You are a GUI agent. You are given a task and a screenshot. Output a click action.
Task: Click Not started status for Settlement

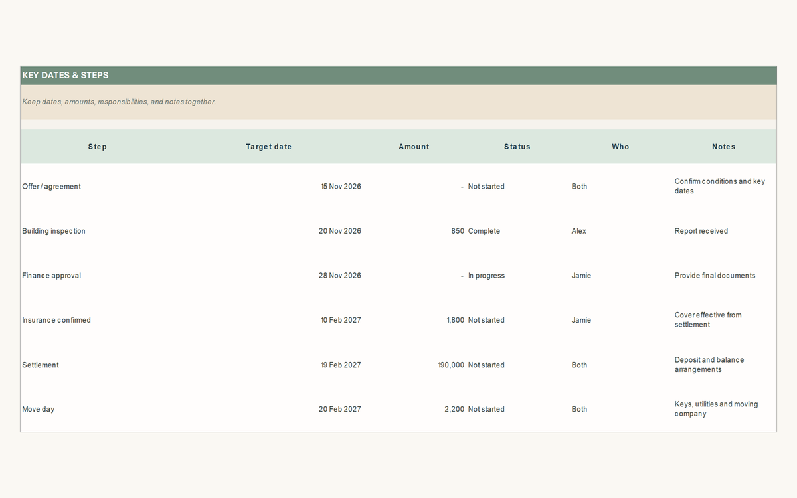click(486, 365)
